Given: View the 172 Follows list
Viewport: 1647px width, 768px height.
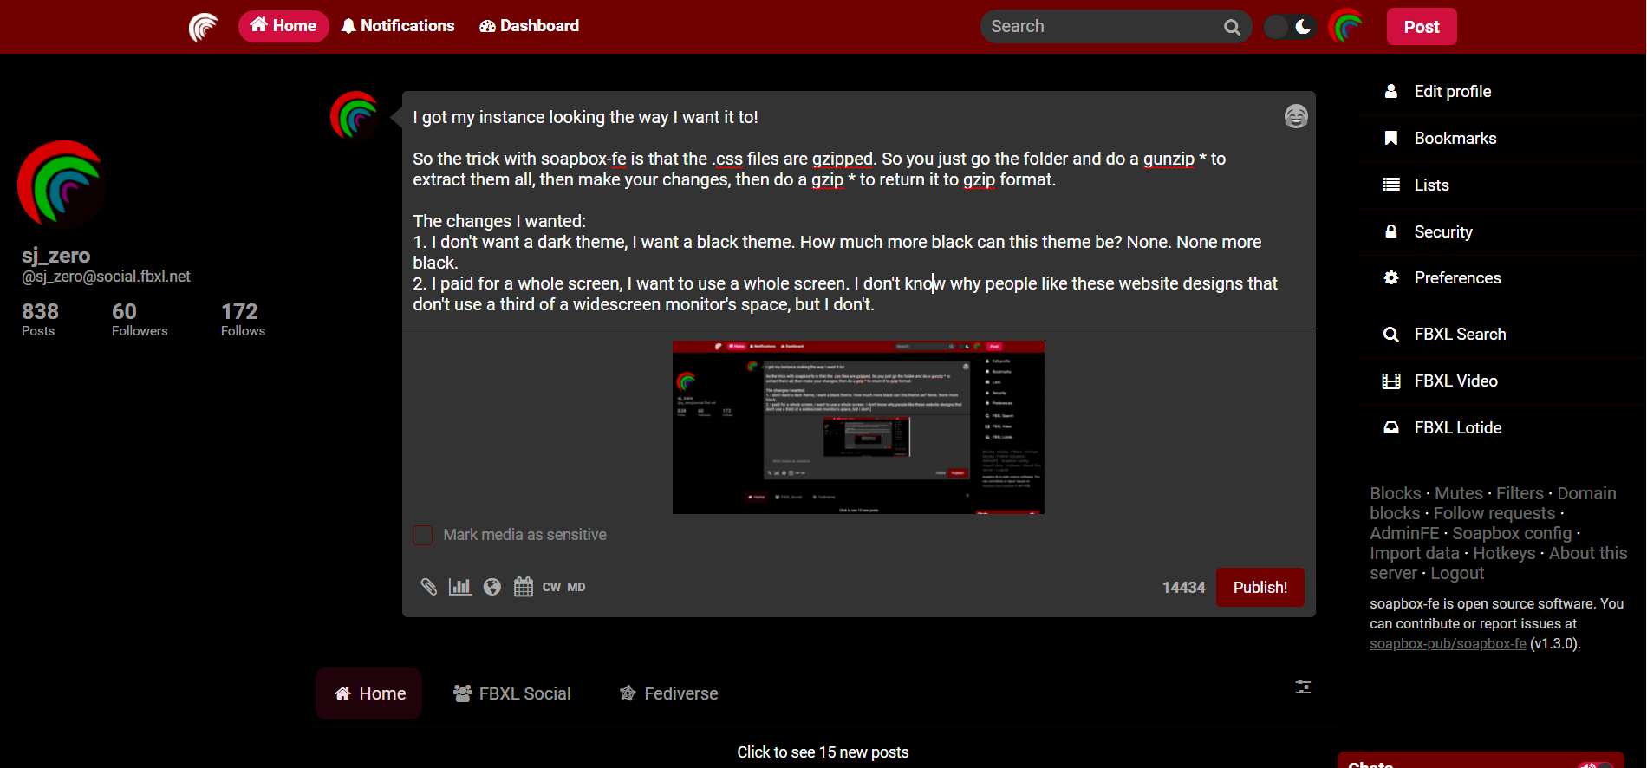Looking at the screenshot, I should click(243, 318).
